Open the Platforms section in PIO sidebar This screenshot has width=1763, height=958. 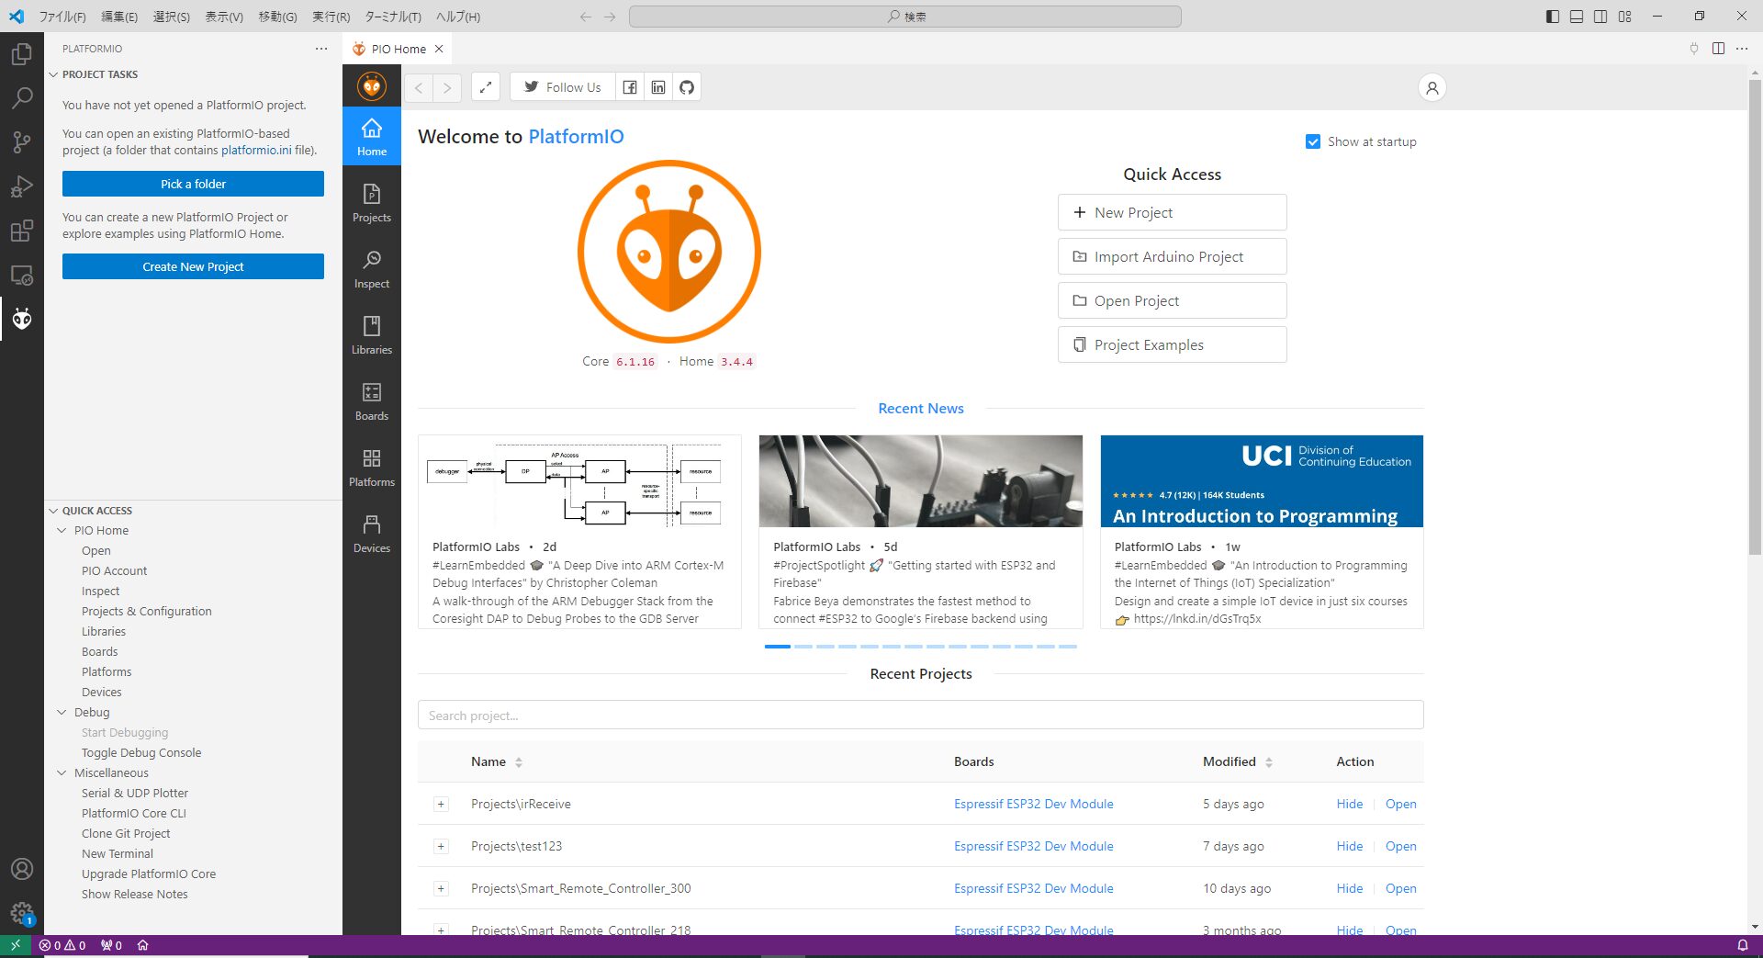click(371, 467)
